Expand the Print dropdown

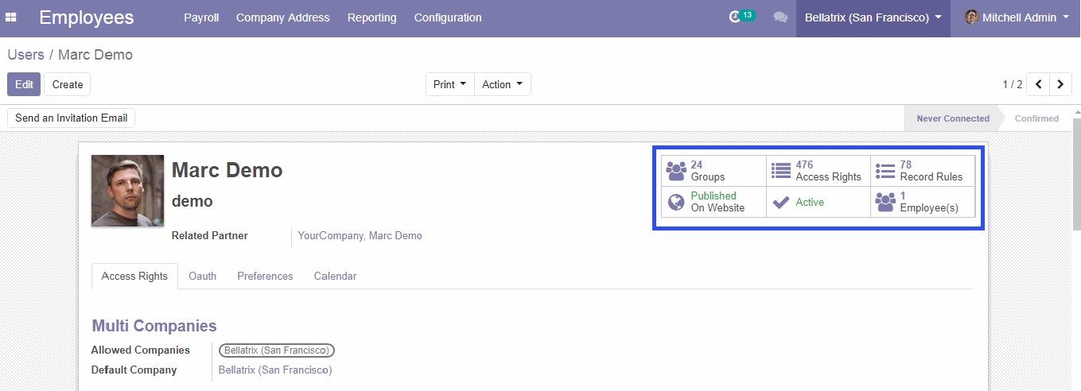[449, 84]
